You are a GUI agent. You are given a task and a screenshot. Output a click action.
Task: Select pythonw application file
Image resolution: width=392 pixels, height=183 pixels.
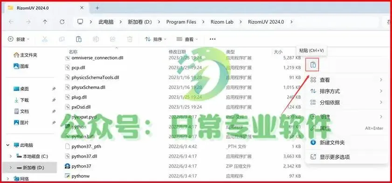pos(81,176)
